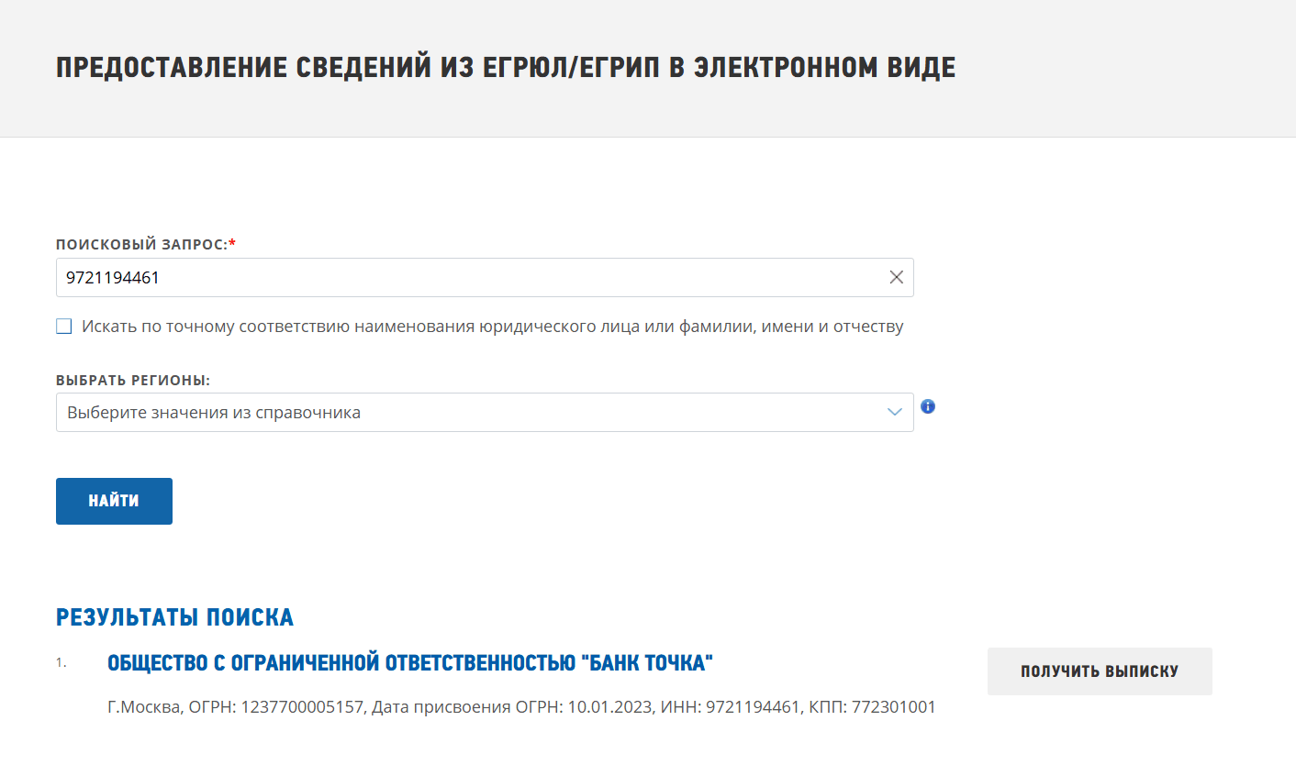This screenshot has height=765, width=1296.
Task: Focus the search query field containing 9721194461
Action: (485, 277)
